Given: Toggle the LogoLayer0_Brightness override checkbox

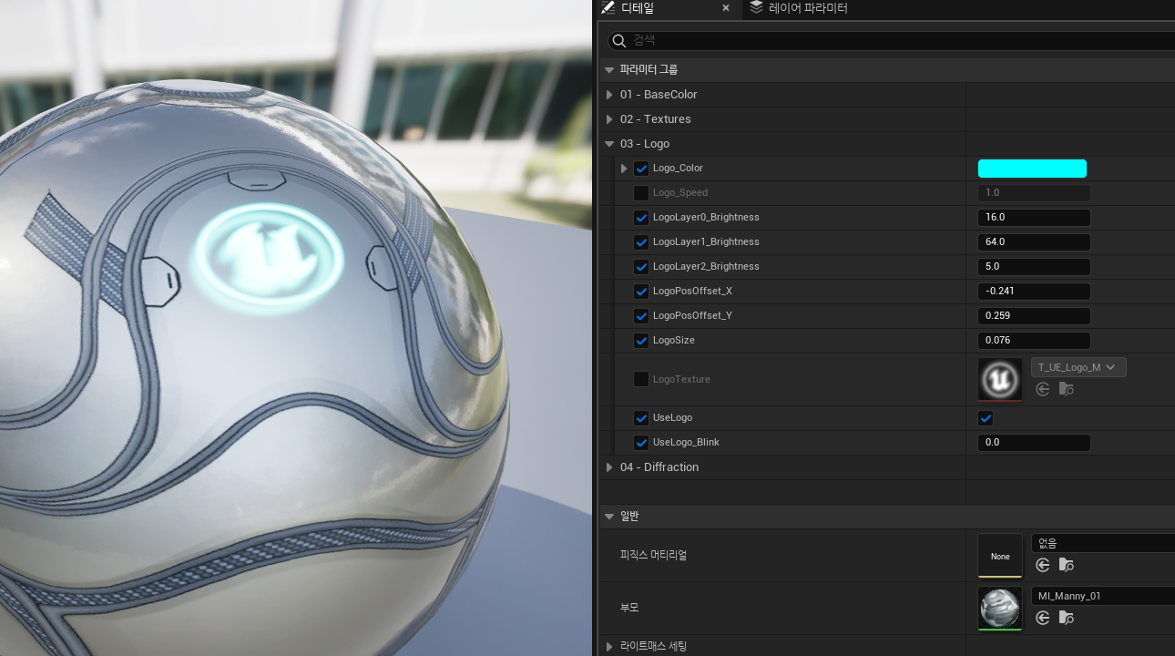Looking at the screenshot, I should click(x=641, y=218).
